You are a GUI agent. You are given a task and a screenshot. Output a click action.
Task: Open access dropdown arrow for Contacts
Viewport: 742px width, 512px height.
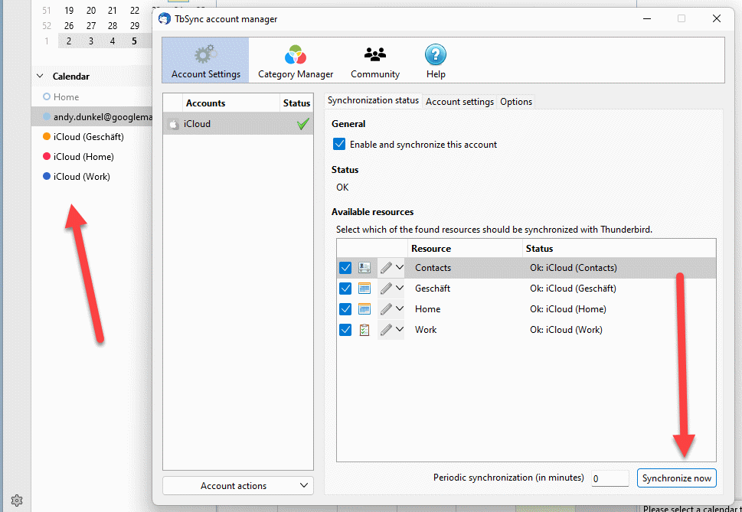[x=400, y=268]
